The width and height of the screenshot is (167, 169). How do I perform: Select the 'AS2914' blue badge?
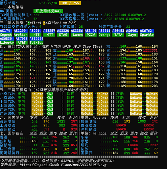[35, 31]
